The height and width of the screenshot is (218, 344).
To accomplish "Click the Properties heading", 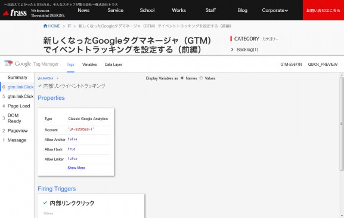I will (x=51, y=98).
